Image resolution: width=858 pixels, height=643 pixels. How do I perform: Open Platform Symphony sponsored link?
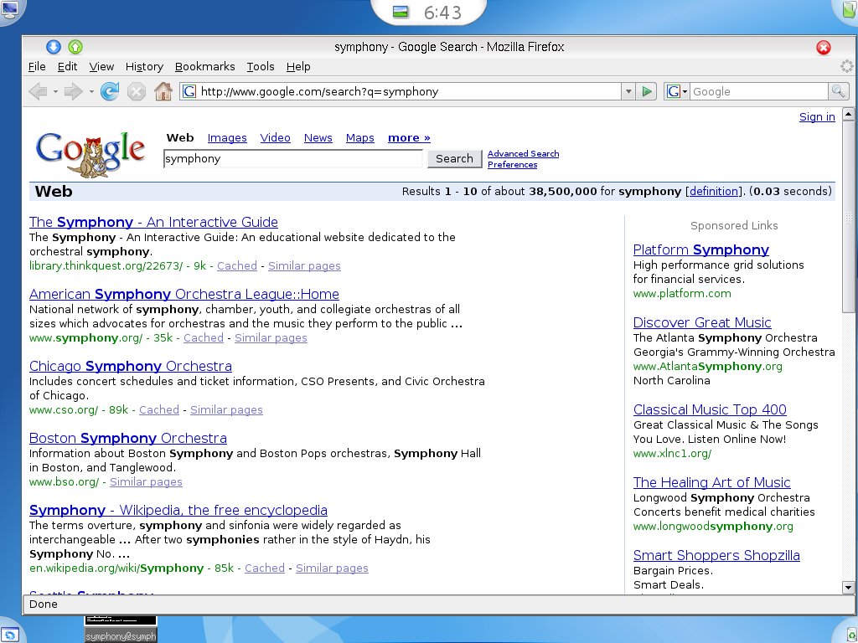[701, 249]
